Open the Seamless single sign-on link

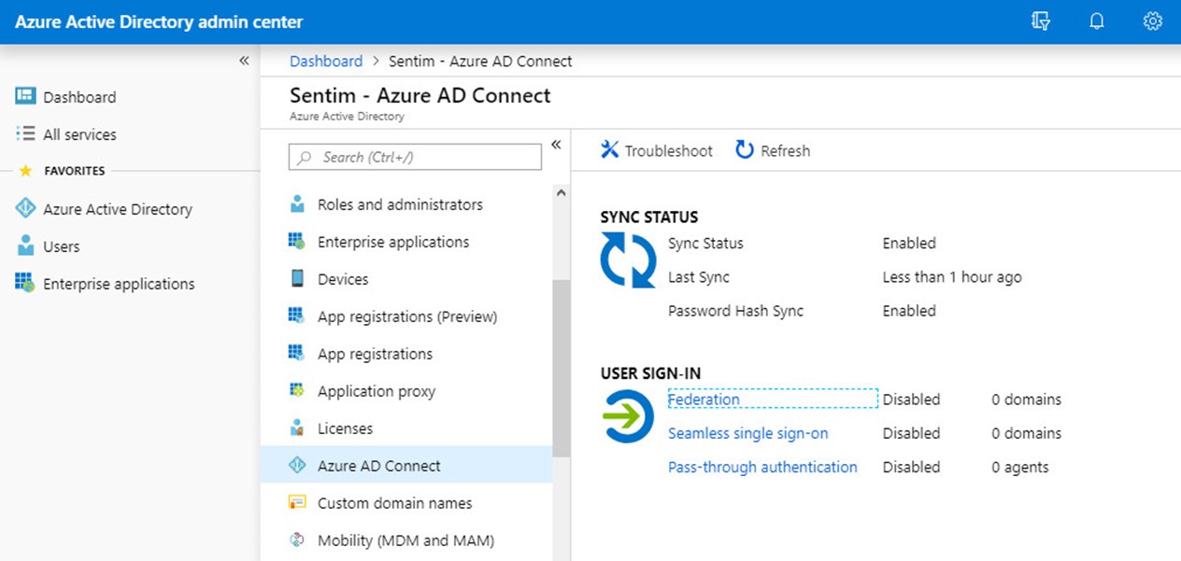pyautogui.click(x=747, y=433)
